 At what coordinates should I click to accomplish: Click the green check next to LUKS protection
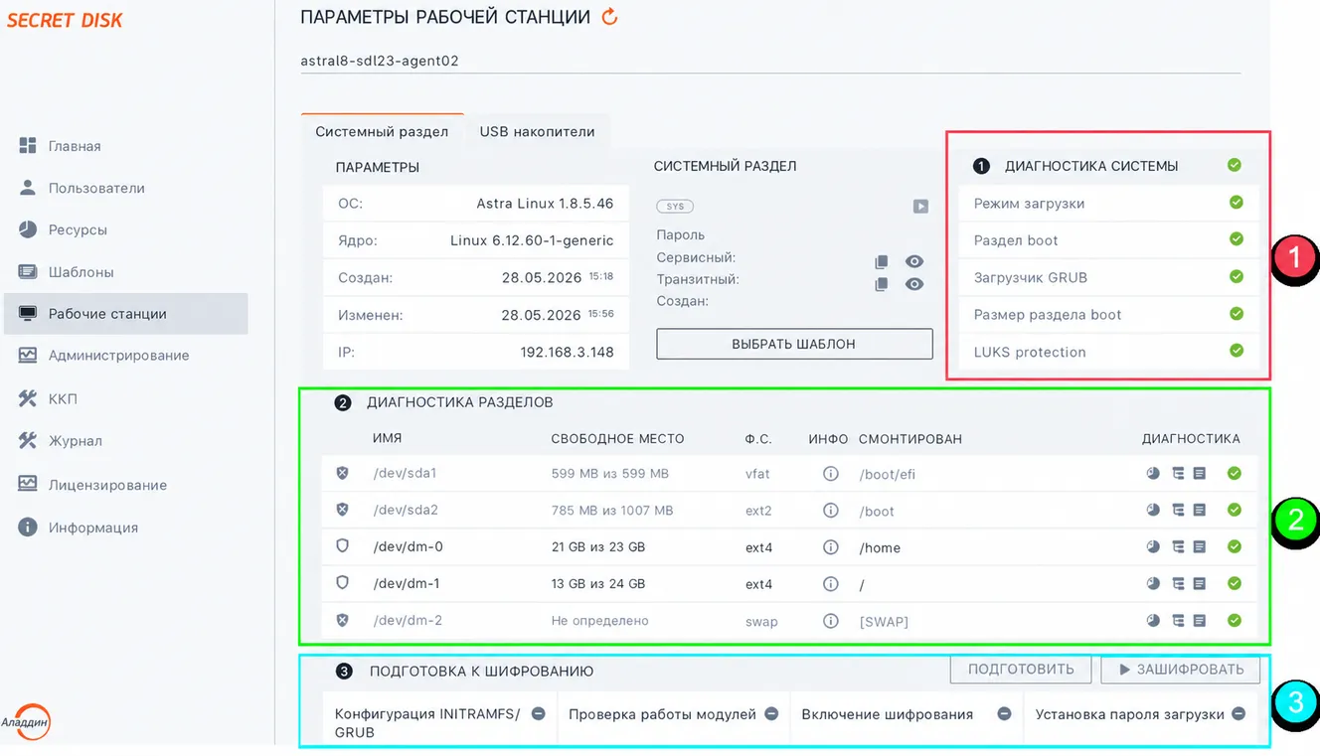(1237, 350)
